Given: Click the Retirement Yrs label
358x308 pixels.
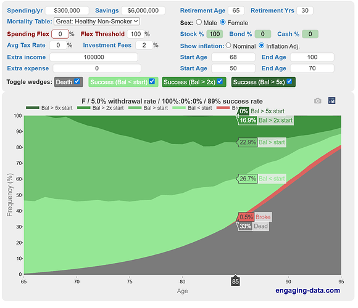Looking at the screenshot, I should (x=272, y=10).
